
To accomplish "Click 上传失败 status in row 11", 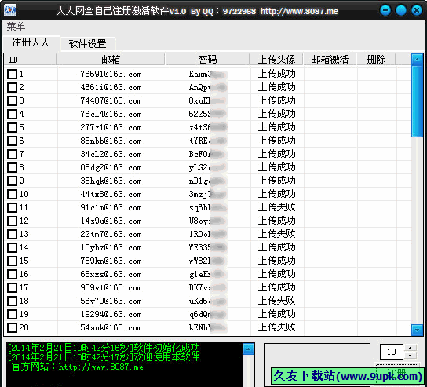I will (276, 207).
